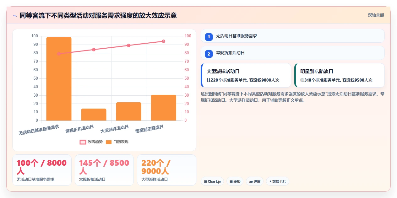The image size is (397, 198).
Task: Click the icon inside Chart.js tag
Action: point(205,181)
